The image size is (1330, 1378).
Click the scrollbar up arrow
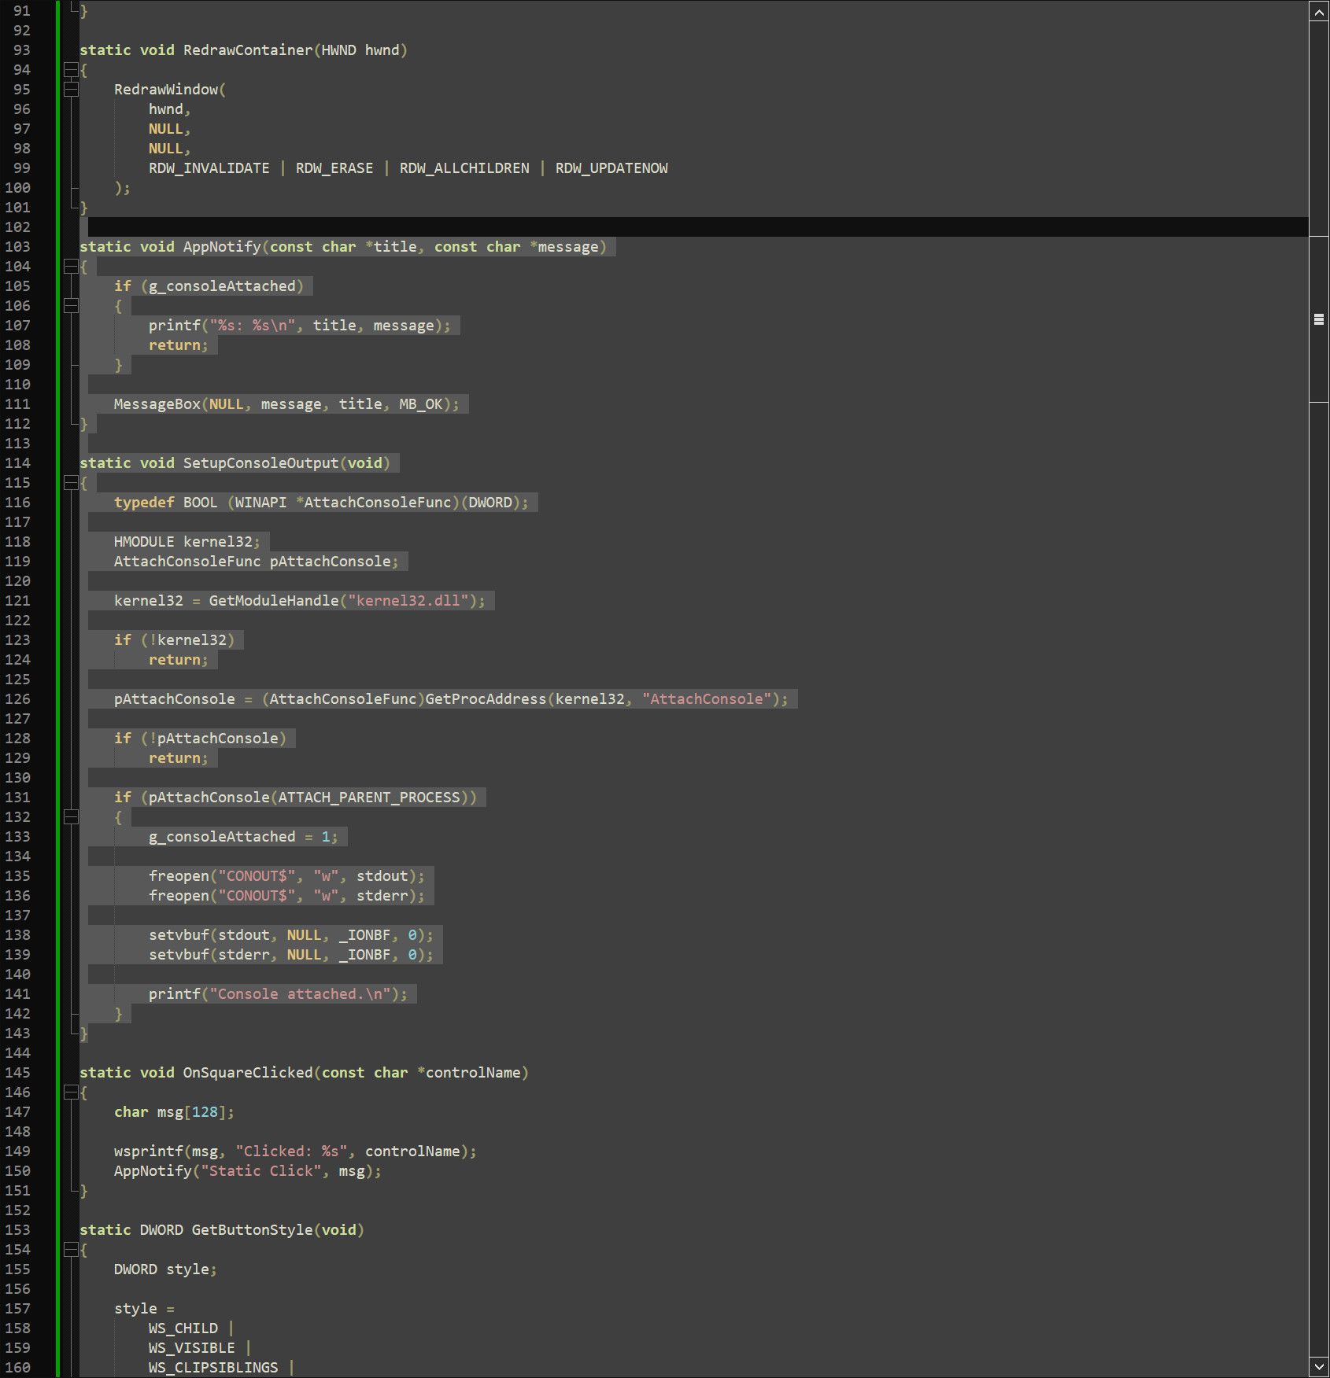tap(1319, 11)
